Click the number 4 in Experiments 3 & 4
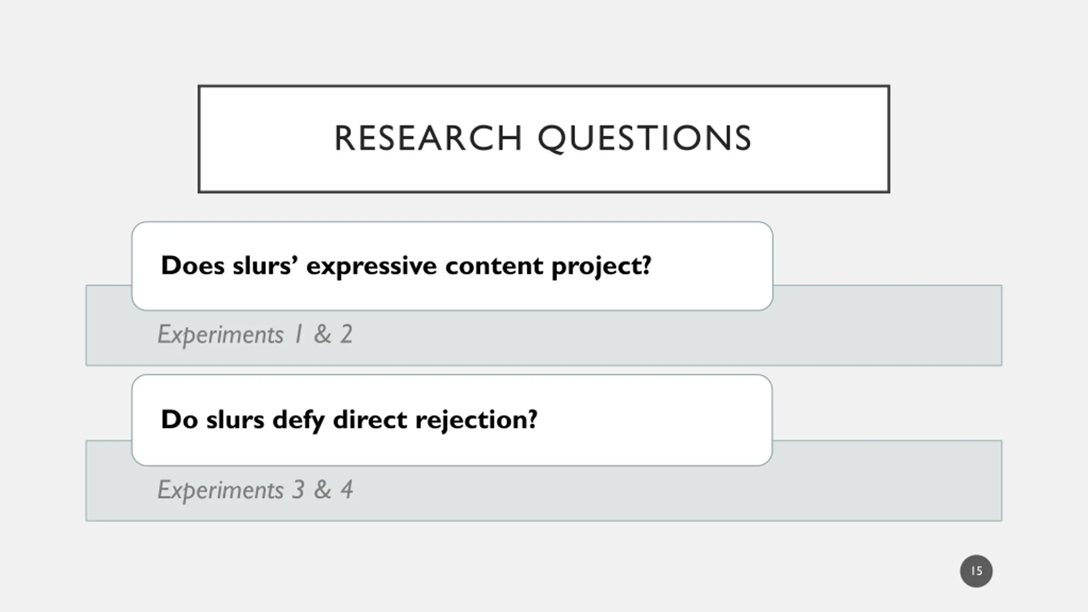Screen dimensions: 1088x612 click(x=347, y=490)
